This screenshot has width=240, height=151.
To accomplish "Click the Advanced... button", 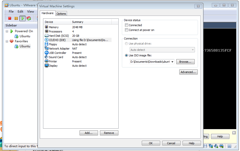I will pos(188,72).
